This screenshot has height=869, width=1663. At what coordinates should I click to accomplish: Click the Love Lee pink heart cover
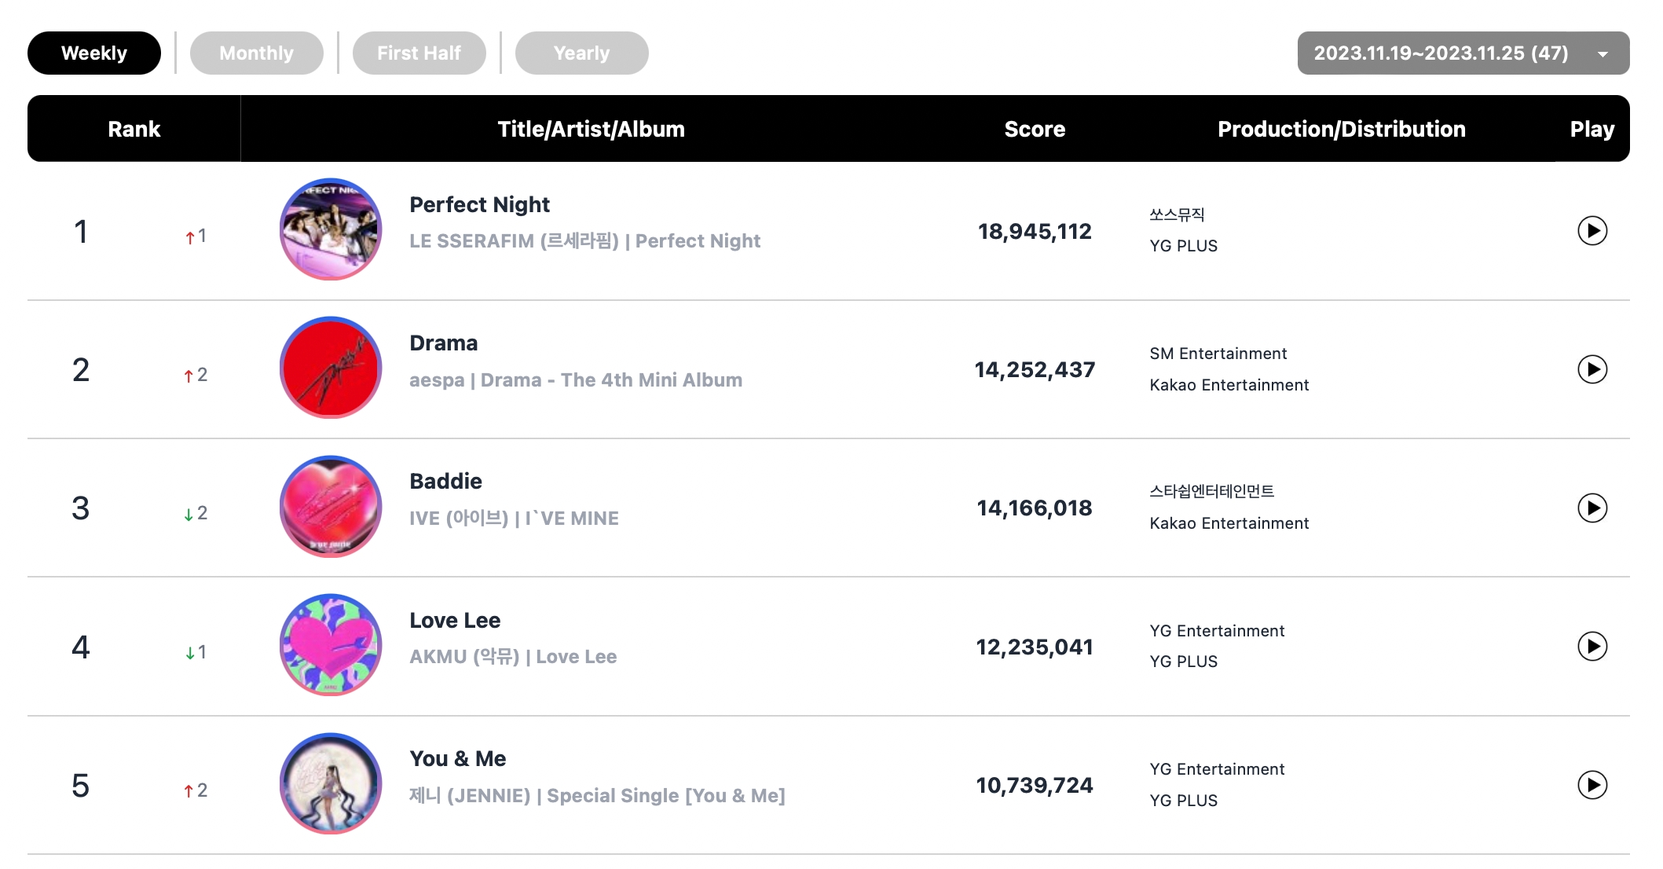click(331, 645)
